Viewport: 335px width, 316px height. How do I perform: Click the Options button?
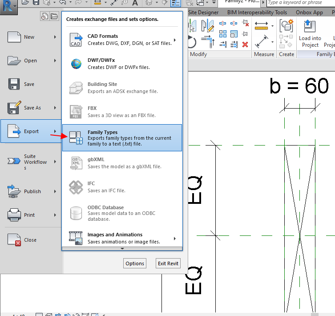(x=135, y=263)
